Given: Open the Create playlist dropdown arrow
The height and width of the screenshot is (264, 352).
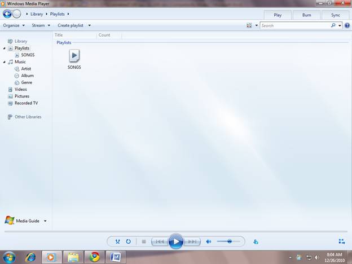Looking at the screenshot, I should point(89,25).
